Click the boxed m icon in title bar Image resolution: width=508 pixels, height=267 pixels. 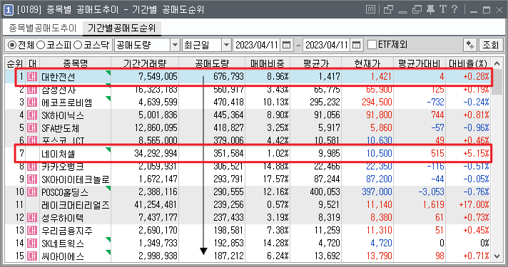[370, 10]
